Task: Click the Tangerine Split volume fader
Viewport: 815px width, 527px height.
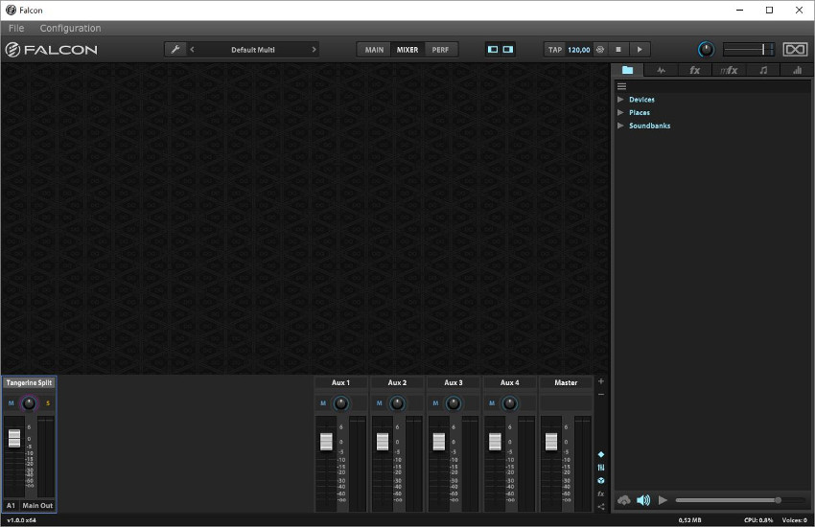Action: [14, 438]
